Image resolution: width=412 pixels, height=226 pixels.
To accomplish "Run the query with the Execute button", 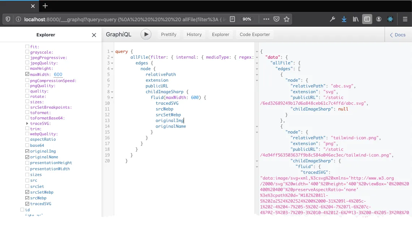I will (x=146, y=34).
